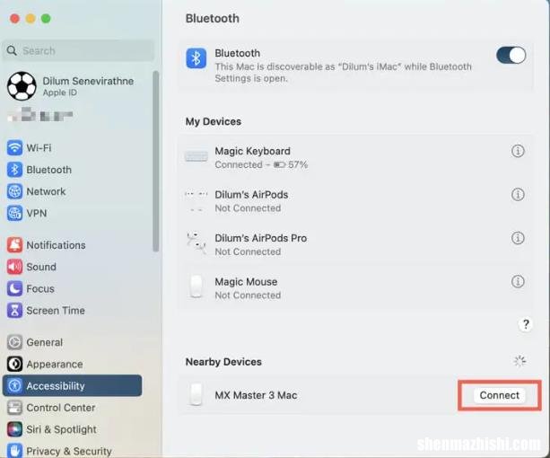Click "Connected – 57%" status text
This screenshot has width=550, height=458.
coord(261,164)
